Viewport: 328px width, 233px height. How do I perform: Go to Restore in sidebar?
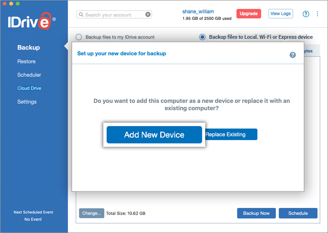27,62
